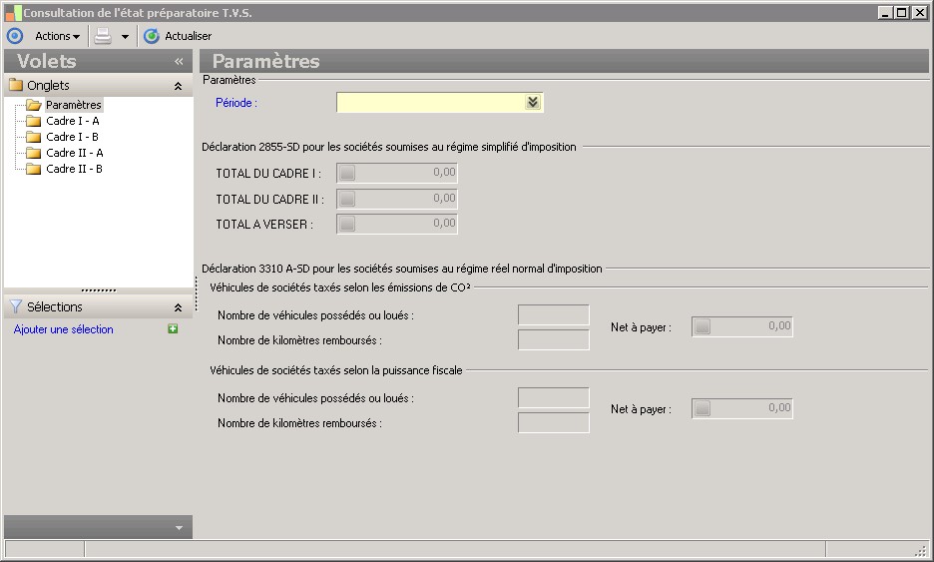Click the printer icon
This screenshot has width=934, height=562.
click(103, 36)
